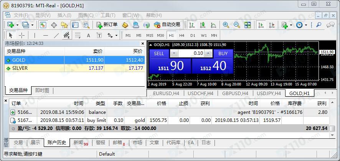
Task: Switch to H4 timeframe button
Action: tap(182, 35)
